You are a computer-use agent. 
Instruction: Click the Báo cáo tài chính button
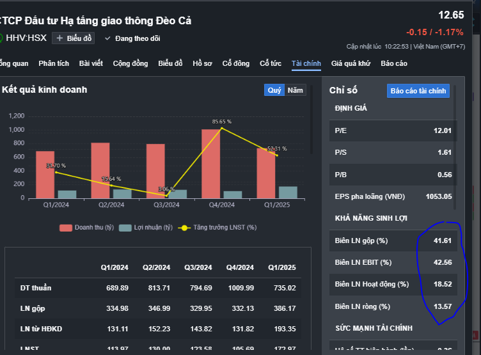[418, 91]
